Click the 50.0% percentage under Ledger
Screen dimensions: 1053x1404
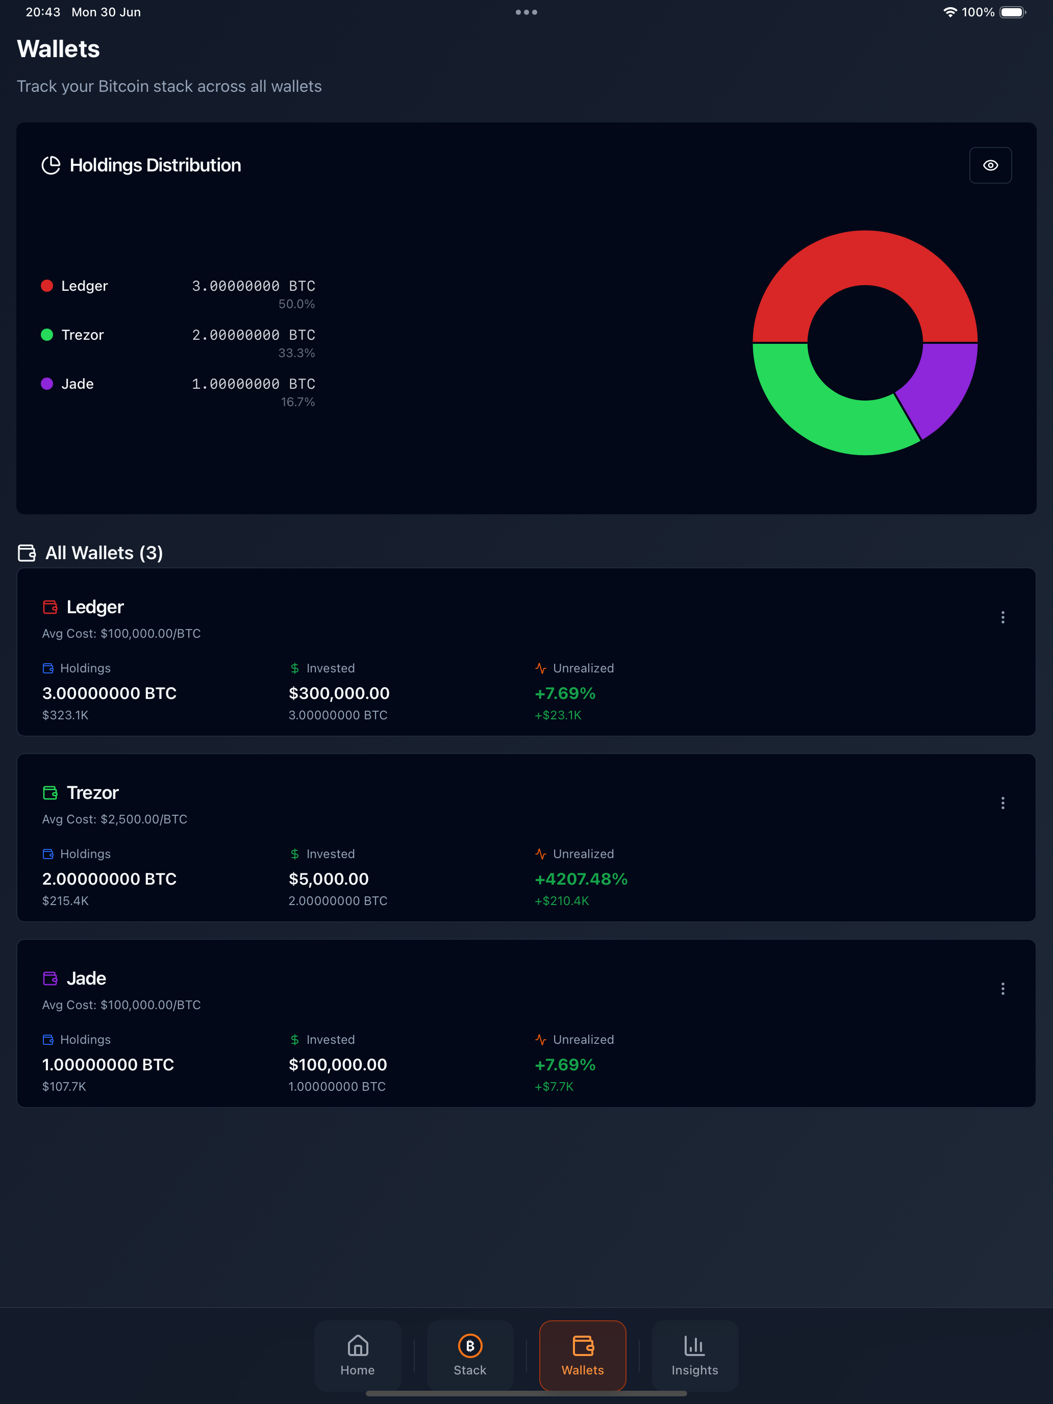pos(296,304)
